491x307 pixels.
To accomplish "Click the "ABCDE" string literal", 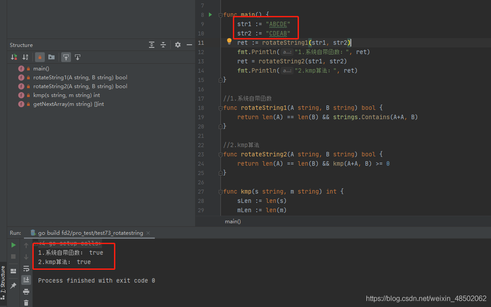I will tap(278, 24).
